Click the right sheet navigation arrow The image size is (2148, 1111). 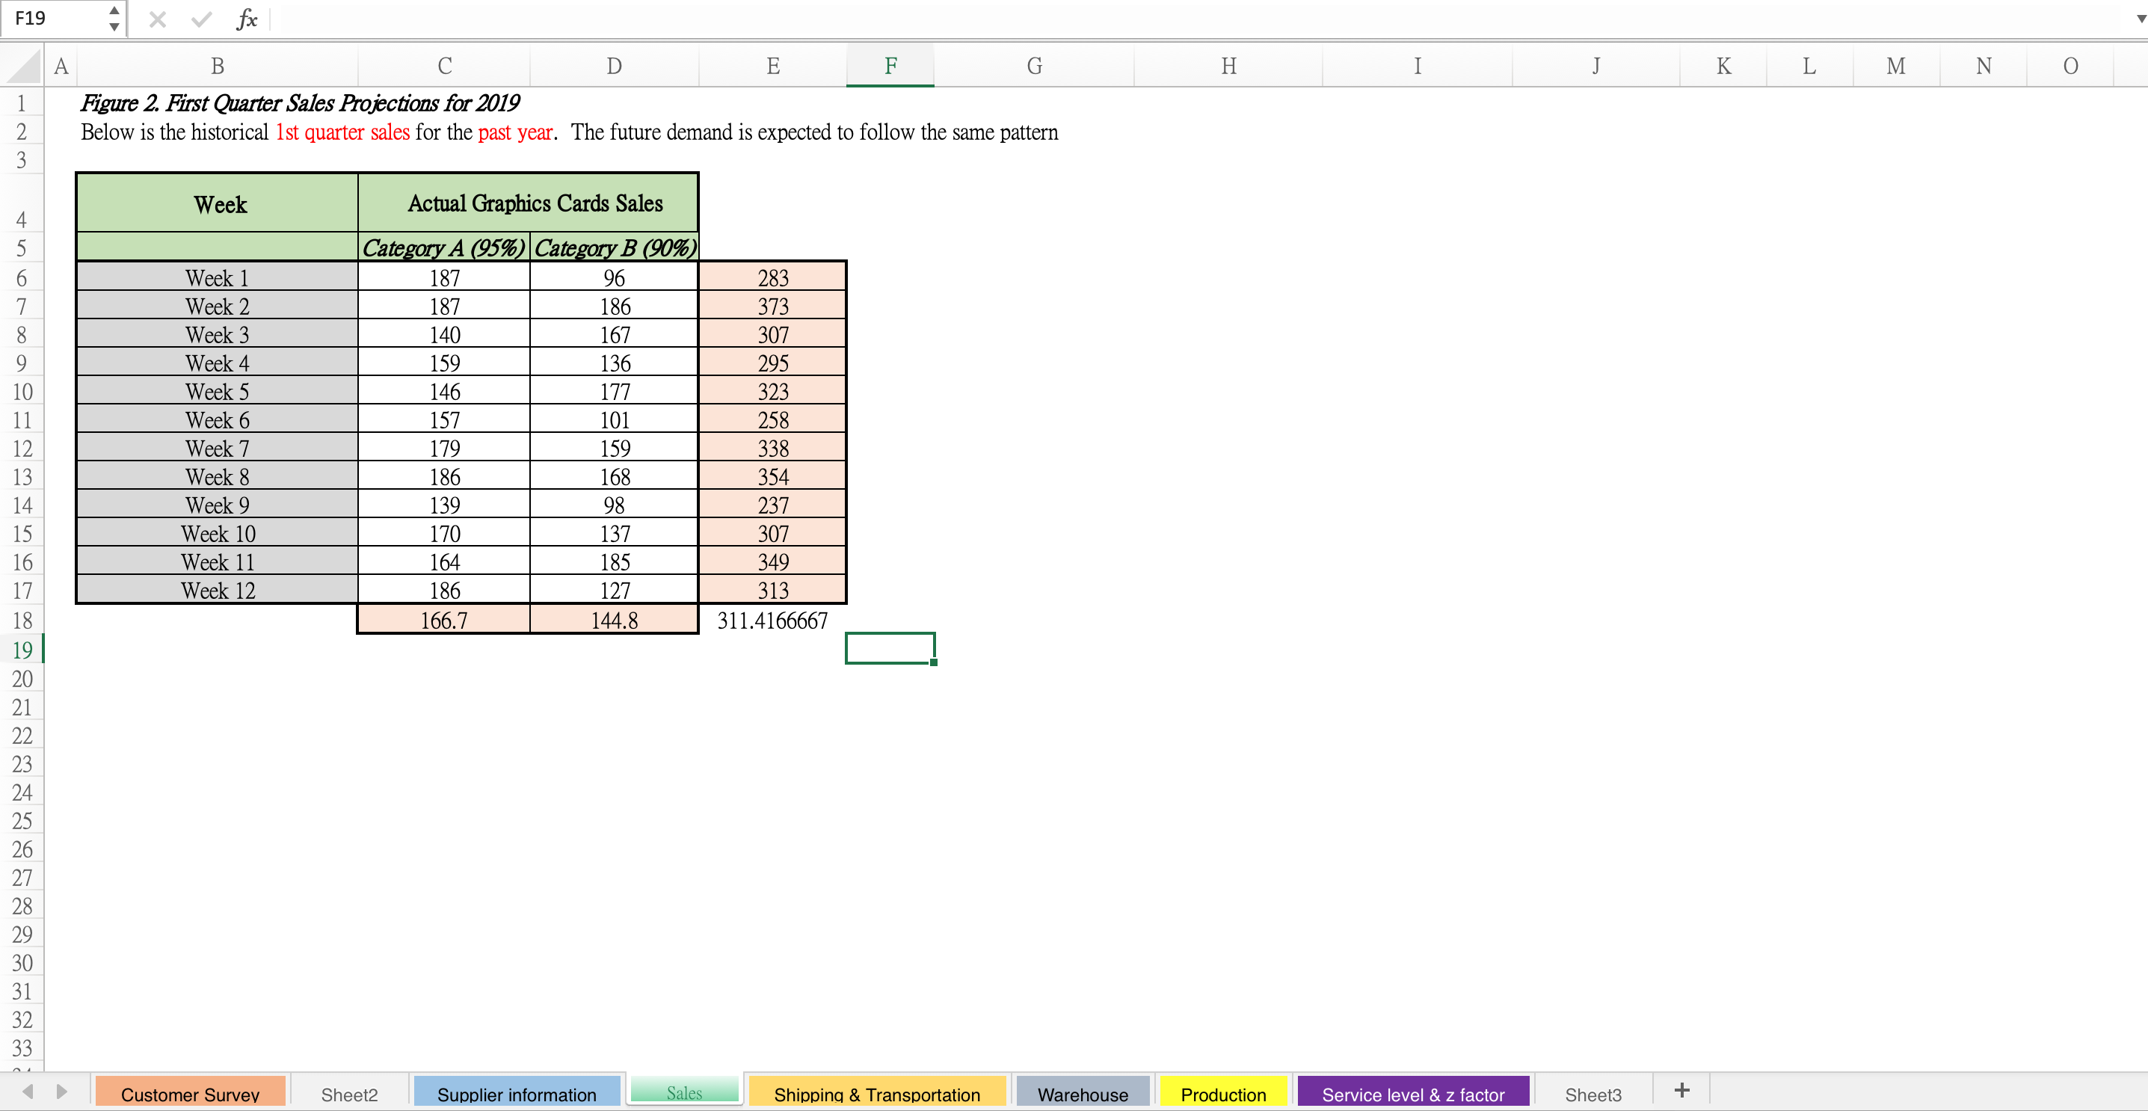60,1091
